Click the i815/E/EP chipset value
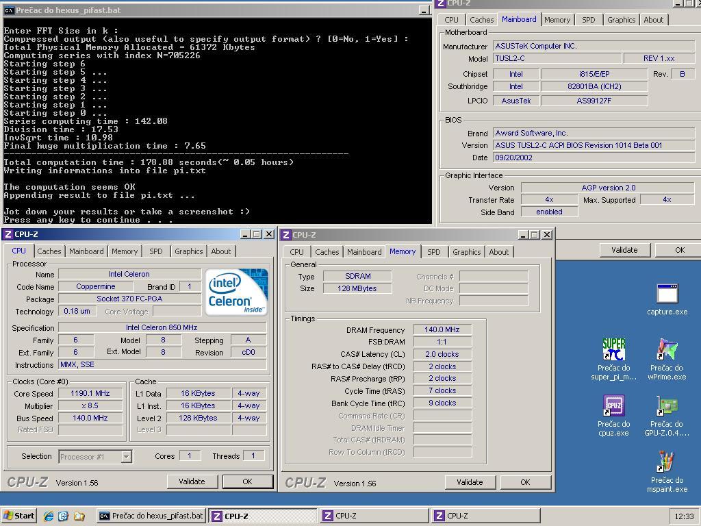This screenshot has height=526, width=701. [594, 74]
